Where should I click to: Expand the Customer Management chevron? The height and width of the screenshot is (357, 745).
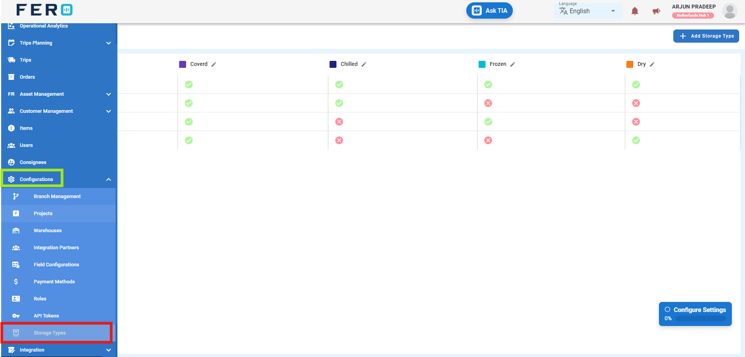pyautogui.click(x=109, y=111)
